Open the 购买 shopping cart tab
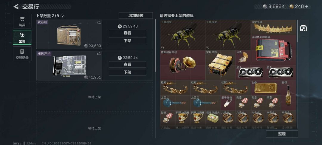Viewport: 322px width, 145px height. (22, 21)
